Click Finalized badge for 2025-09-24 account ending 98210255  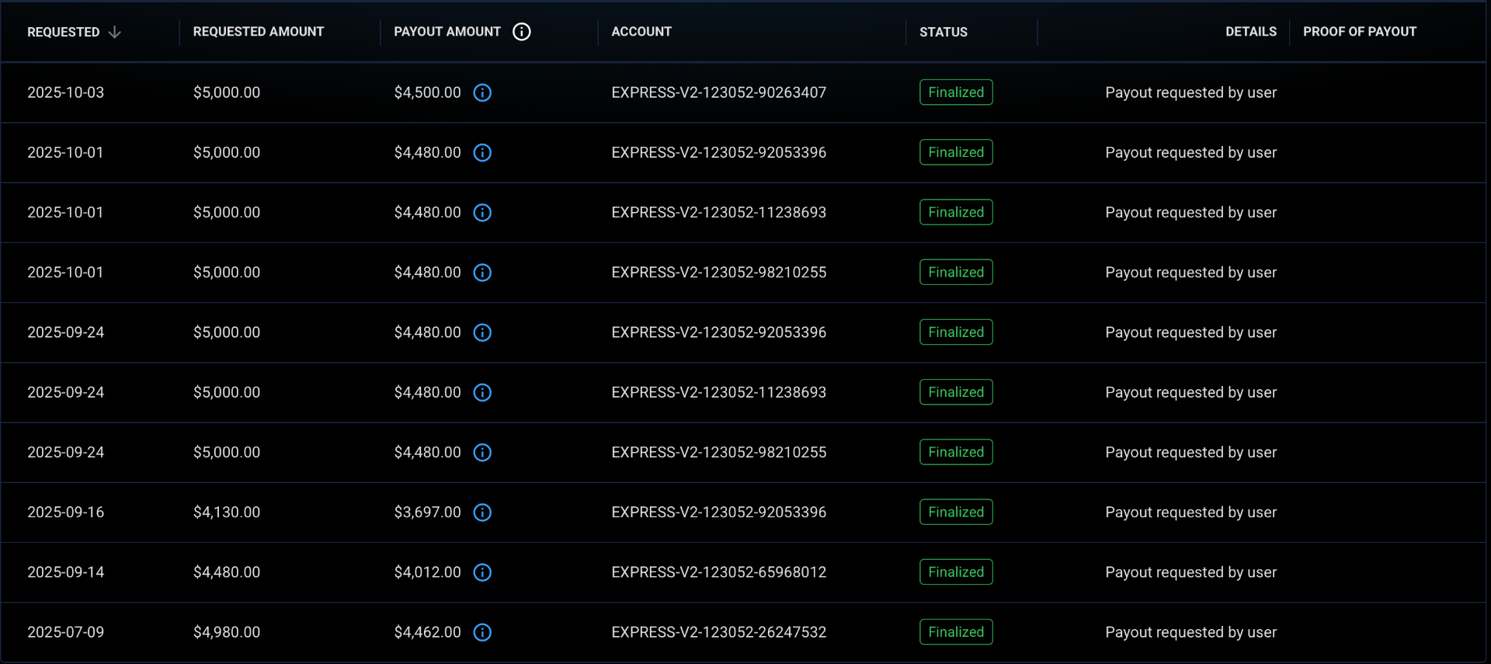(x=956, y=452)
